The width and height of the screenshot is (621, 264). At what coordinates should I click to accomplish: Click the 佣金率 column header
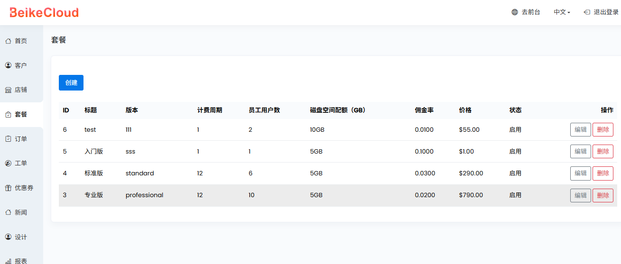pyautogui.click(x=424, y=110)
